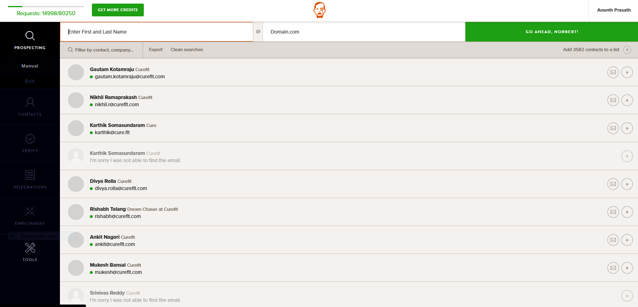
Task: Select Manual prospecting mode
Action: pyautogui.click(x=30, y=66)
